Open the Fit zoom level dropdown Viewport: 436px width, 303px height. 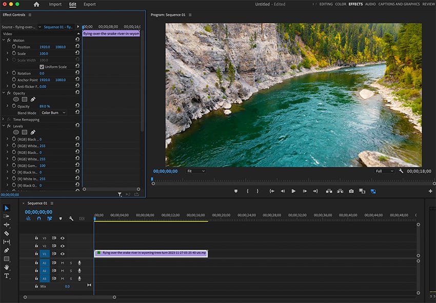pos(195,171)
